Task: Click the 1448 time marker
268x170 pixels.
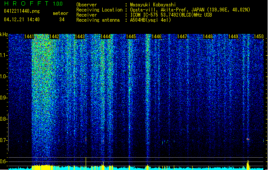Action: click(x=207, y=37)
